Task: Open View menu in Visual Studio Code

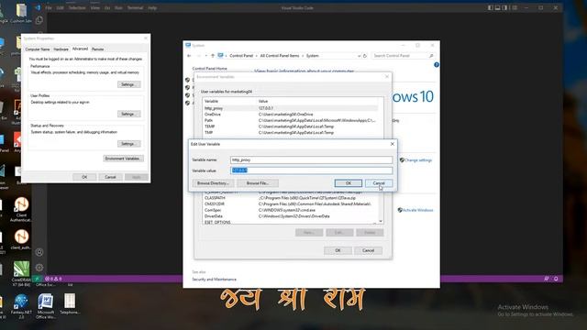Action: [x=95, y=8]
